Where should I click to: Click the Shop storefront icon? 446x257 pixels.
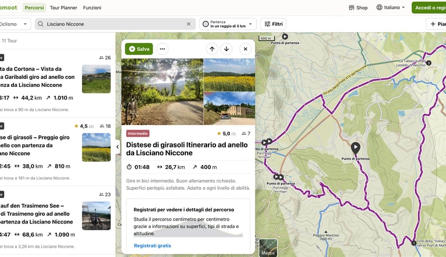point(351,8)
